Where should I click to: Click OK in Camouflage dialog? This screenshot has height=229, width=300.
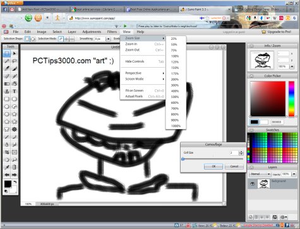pos(213,166)
